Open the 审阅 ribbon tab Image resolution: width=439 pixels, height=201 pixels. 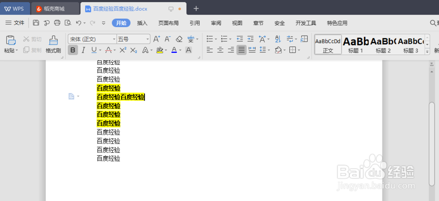coord(216,23)
